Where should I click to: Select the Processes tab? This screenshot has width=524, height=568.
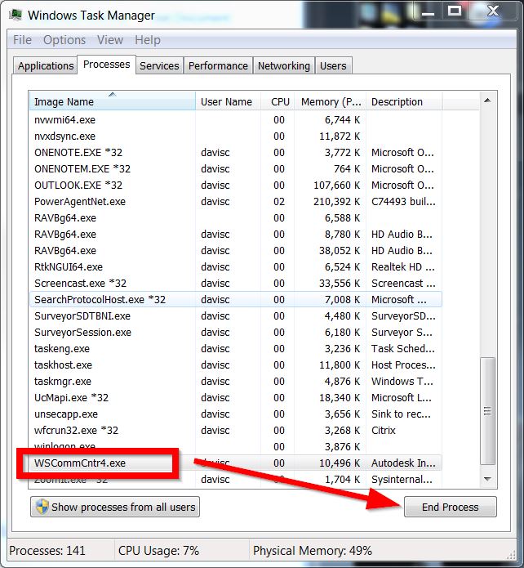click(x=106, y=65)
